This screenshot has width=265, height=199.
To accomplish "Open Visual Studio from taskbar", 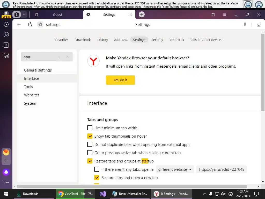I will point(103,194).
